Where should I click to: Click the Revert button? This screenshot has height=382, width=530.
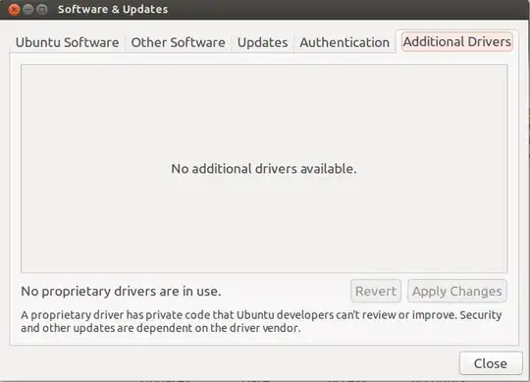click(x=376, y=291)
